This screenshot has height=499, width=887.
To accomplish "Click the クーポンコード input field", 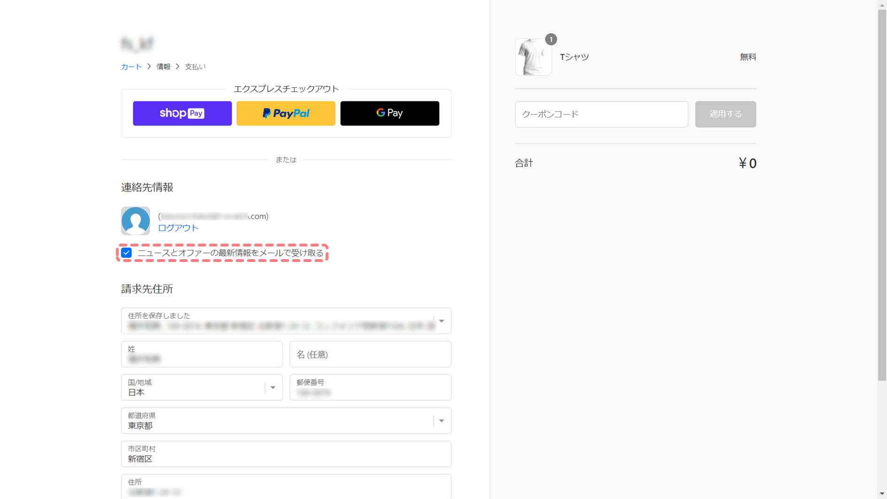I will point(601,114).
